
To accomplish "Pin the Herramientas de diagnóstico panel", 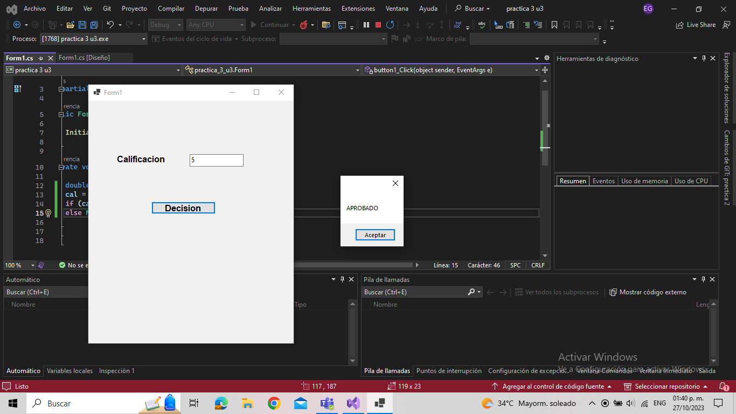I will (x=704, y=58).
